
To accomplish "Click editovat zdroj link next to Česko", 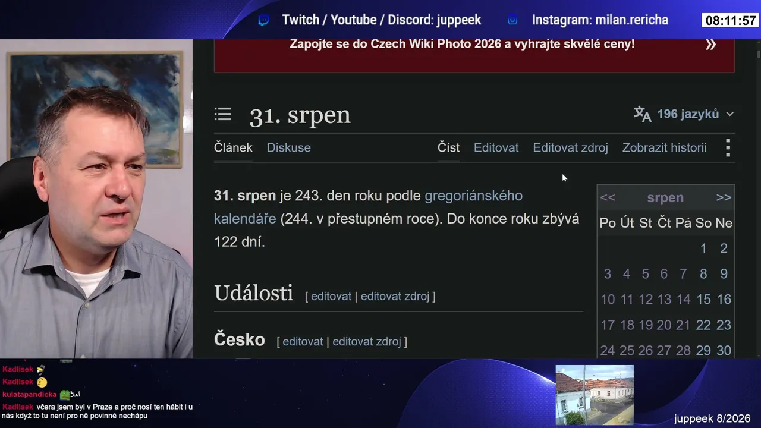I will pyautogui.click(x=367, y=342).
